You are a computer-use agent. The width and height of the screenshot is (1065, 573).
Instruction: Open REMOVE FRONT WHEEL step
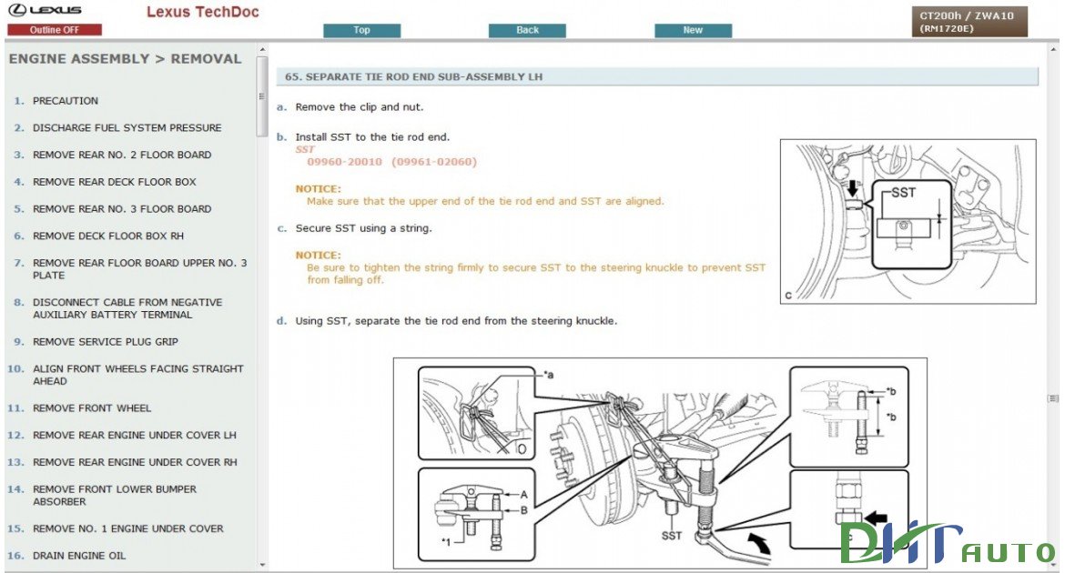(92, 408)
